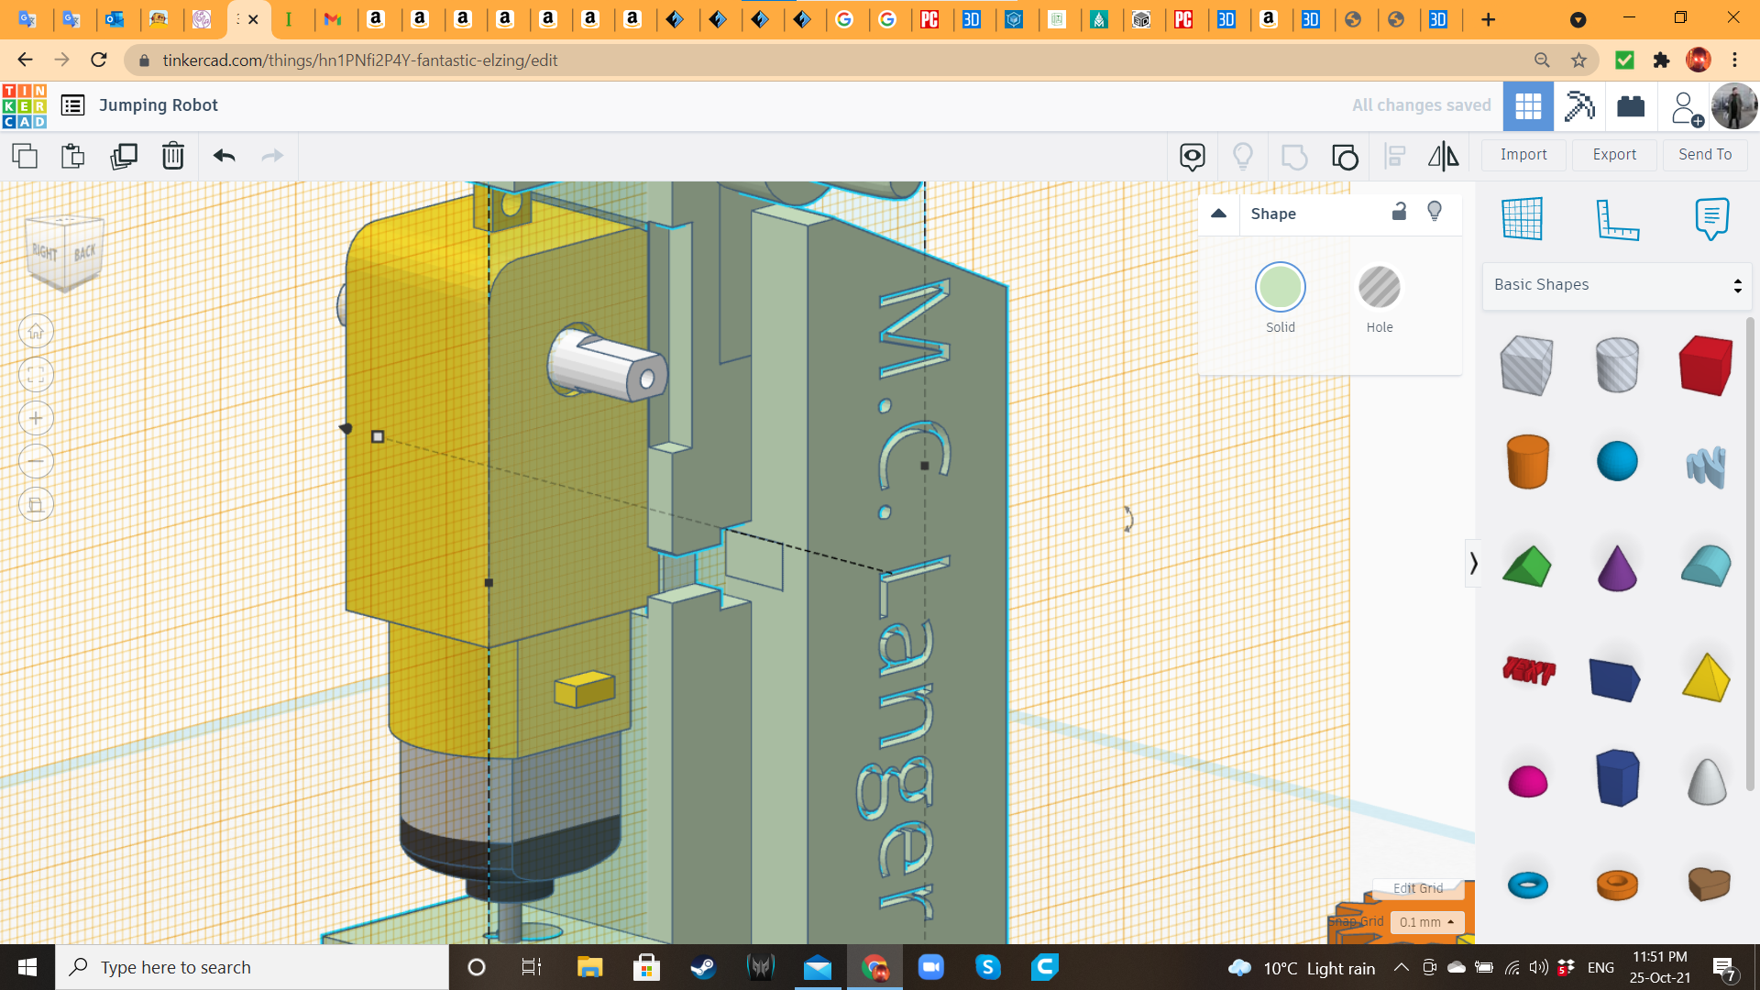This screenshot has height=990, width=1760.
Task: Collapse the Shape panel with its arrow
Action: click(x=1219, y=213)
